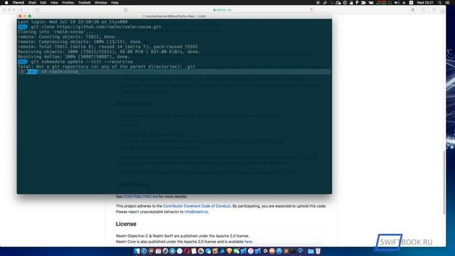Open the 'here' link for Realm Core license

248,242
